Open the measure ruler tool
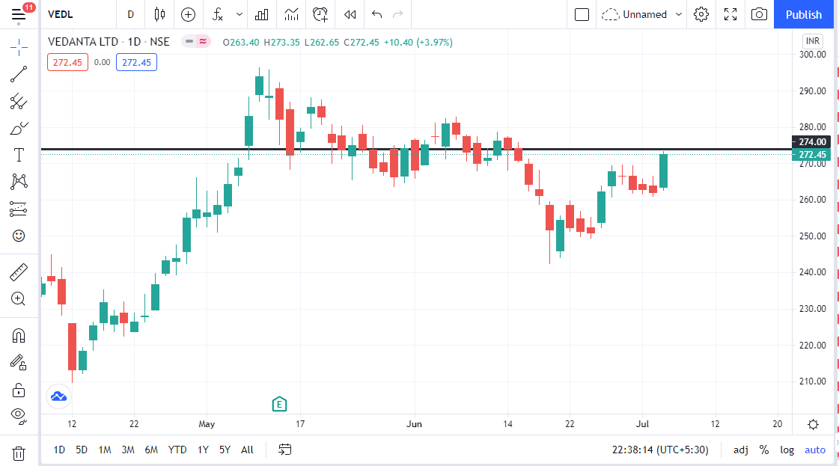This screenshot has width=839, height=466. [x=19, y=272]
